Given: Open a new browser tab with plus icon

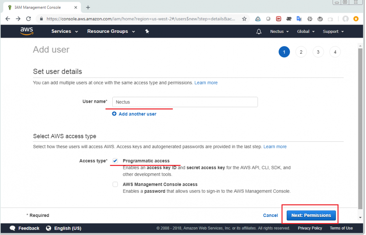Looking at the screenshot, I should point(88,7).
